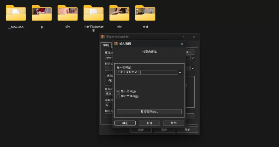Viewport: 279px width, 147px height.
Task: Enable the 加密文件名 checkbox
Action: tap(119, 96)
